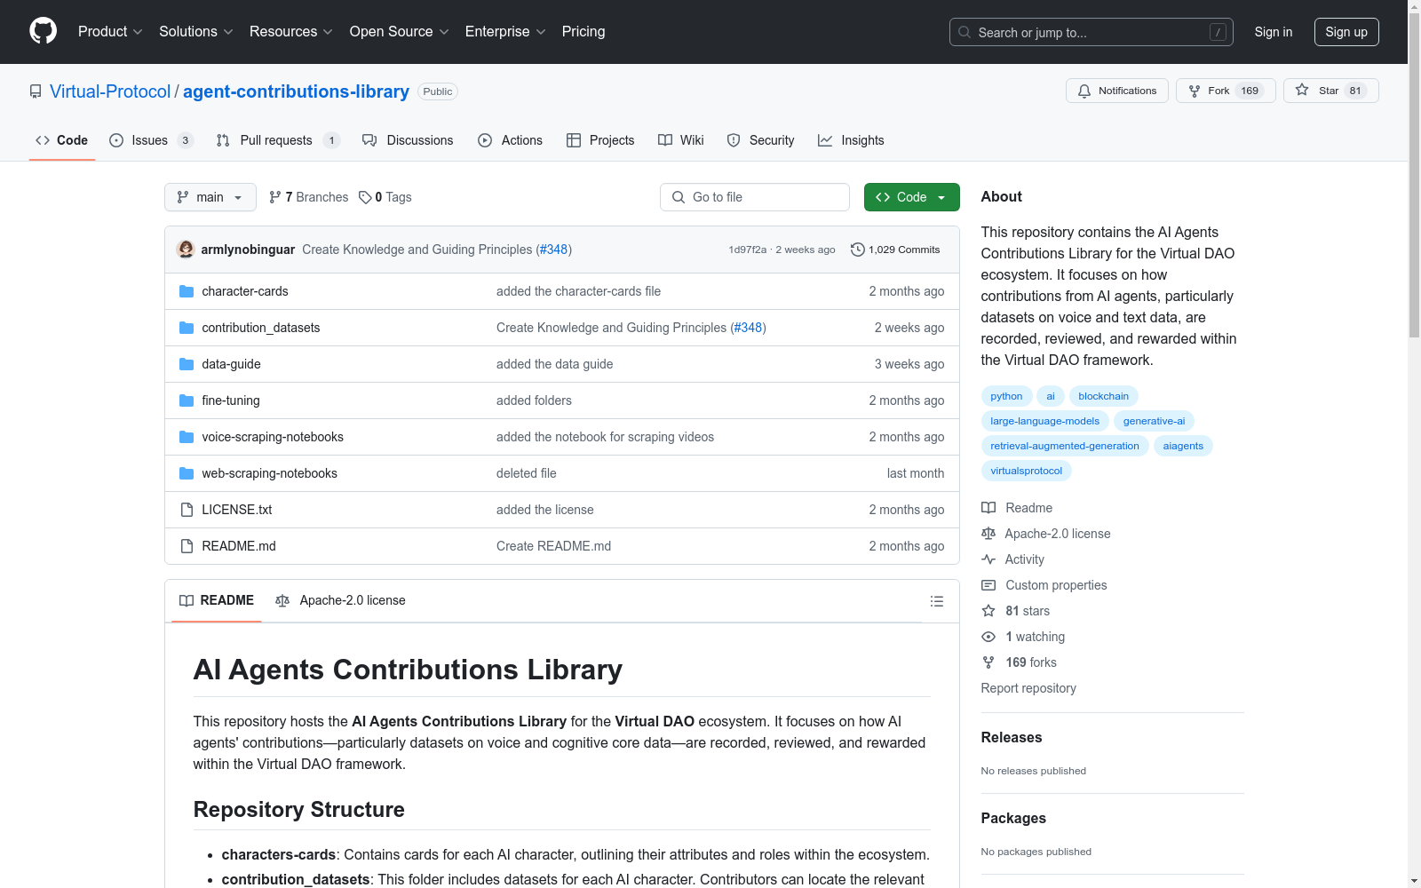Click the eye icon beside 1 watching
This screenshot has height=888, width=1421.
point(988,637)
